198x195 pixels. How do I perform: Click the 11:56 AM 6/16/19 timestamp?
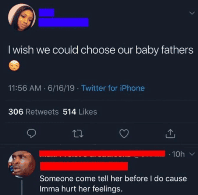[x=42, y=88]
